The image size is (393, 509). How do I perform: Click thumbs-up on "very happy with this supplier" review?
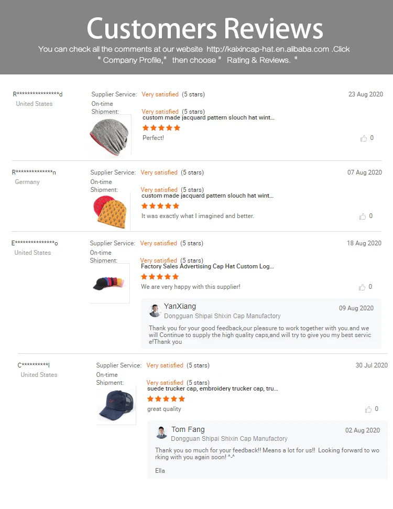(362, 287)
